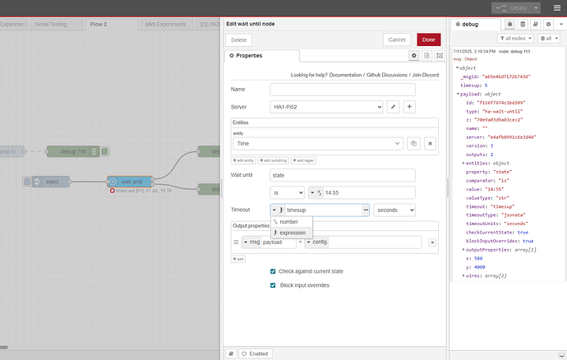Open the node appearance icon
The image size is (567, 360).
coord(439,55)
